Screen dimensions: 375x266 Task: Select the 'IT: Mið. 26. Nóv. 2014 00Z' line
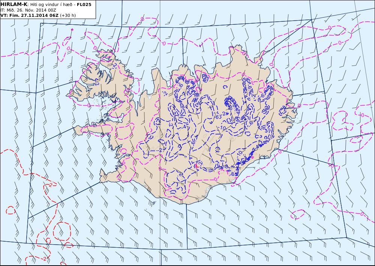pyautogui.click(x=28, y=10)
